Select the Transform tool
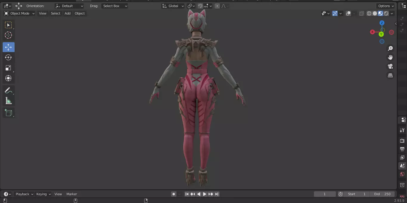Viewport: 407px width, 203px height. pyautogui.click(x=8, y=78)
